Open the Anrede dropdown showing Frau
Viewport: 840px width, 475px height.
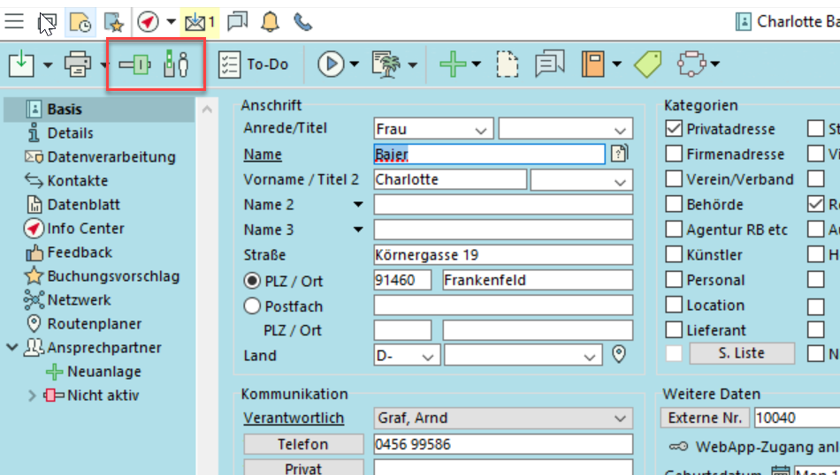click(x=433, y=129)
